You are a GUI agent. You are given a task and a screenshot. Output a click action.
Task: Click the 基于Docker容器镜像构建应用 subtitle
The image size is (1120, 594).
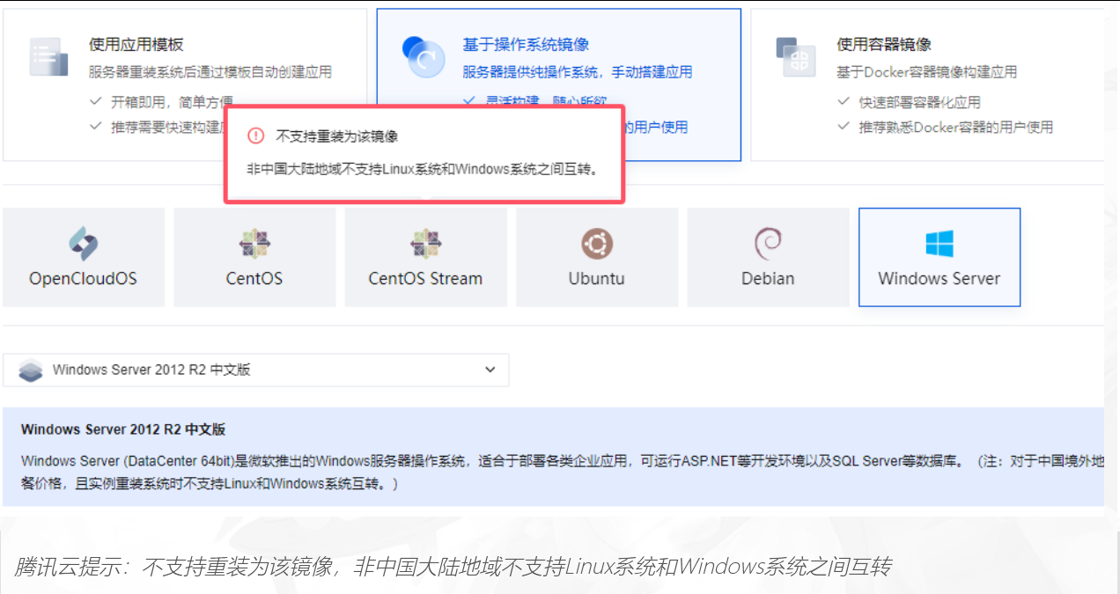click(926, 71)
